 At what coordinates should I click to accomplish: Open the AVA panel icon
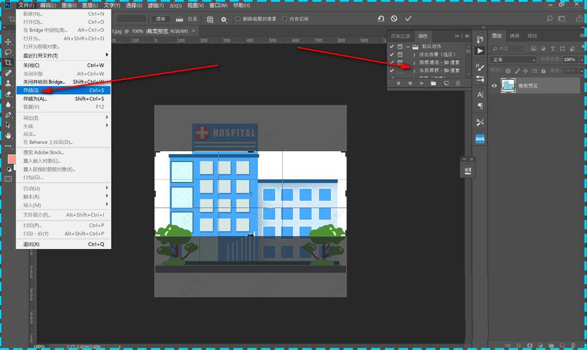click(x=480, y=139)
